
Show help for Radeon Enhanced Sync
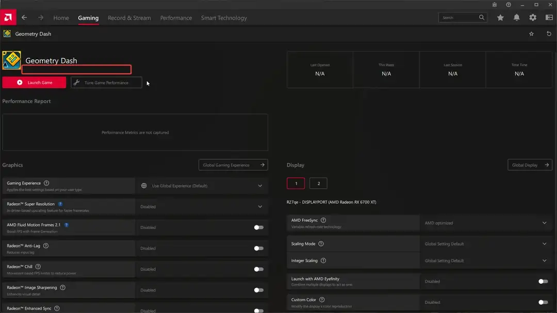click(57, 308)
